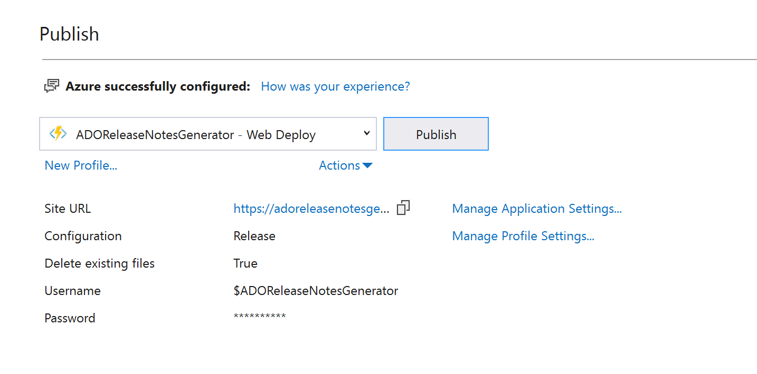Click the feedback speech bubble icon
The image size is (757, 374).
click(x=52, y=85)
